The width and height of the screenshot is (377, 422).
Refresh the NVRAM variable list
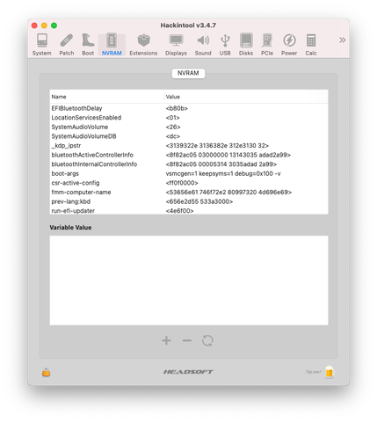coord(207,340)
